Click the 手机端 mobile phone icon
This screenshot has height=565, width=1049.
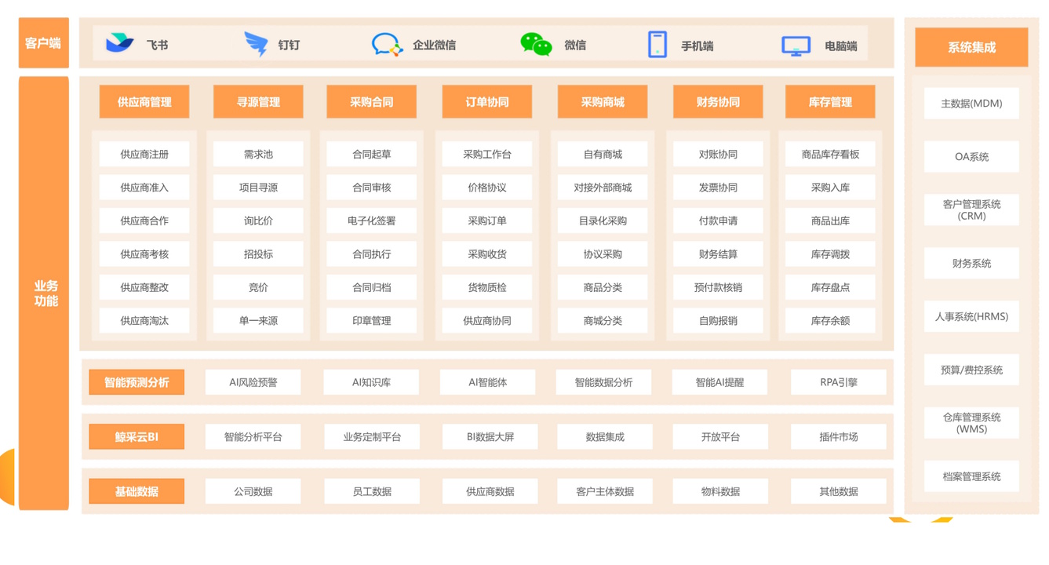point(657,45)
